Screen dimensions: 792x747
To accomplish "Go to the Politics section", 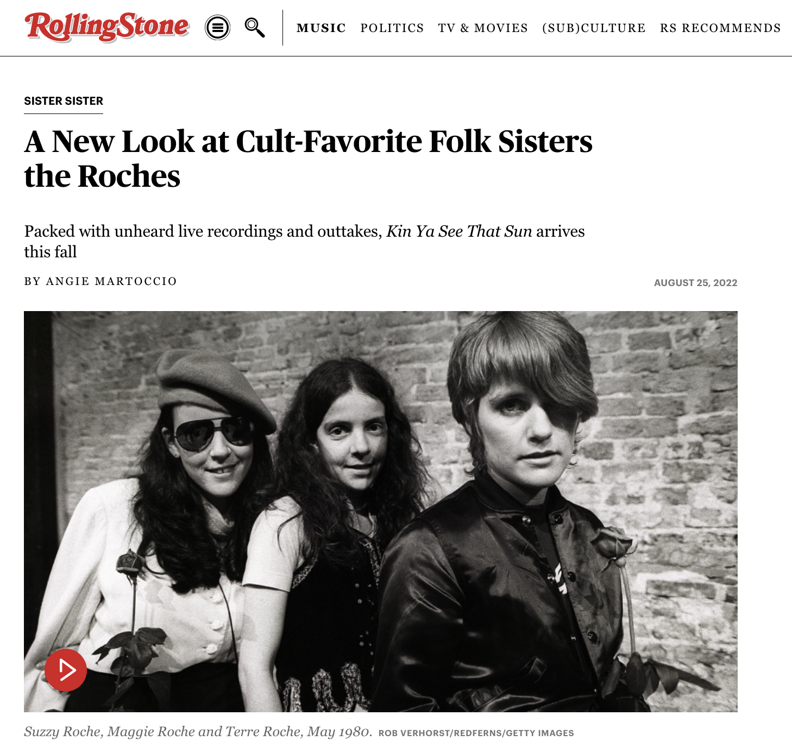I will [392, 28].
